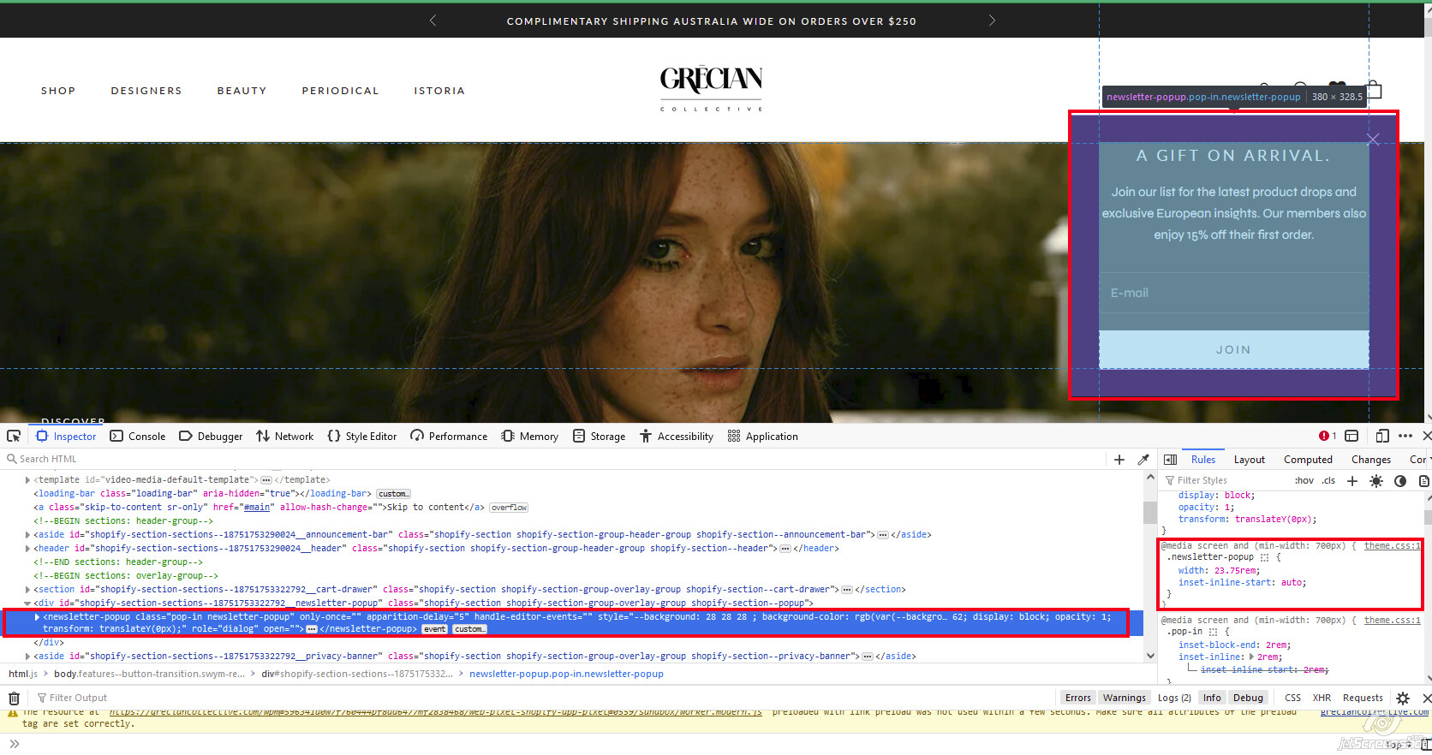Viewport: 1432px width, 755px height.
Task: Toggle the Warnings console filter
Action: [1124, 699]
